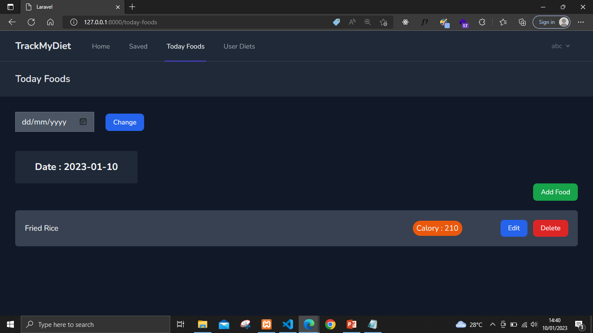593x333 pixels.
Task: Open the browser Favorites list
Action: pos(503,22)
